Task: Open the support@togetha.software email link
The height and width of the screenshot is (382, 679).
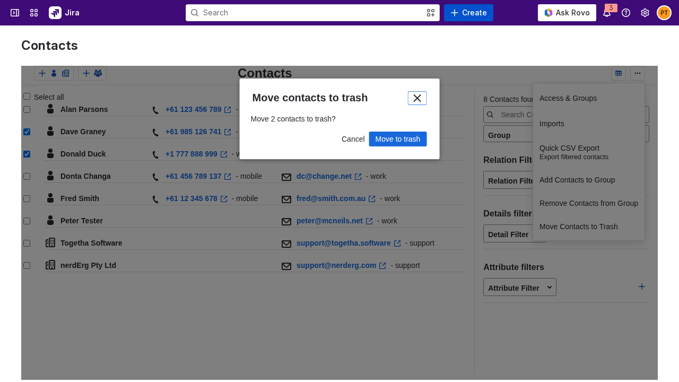Action: [344, 243]
